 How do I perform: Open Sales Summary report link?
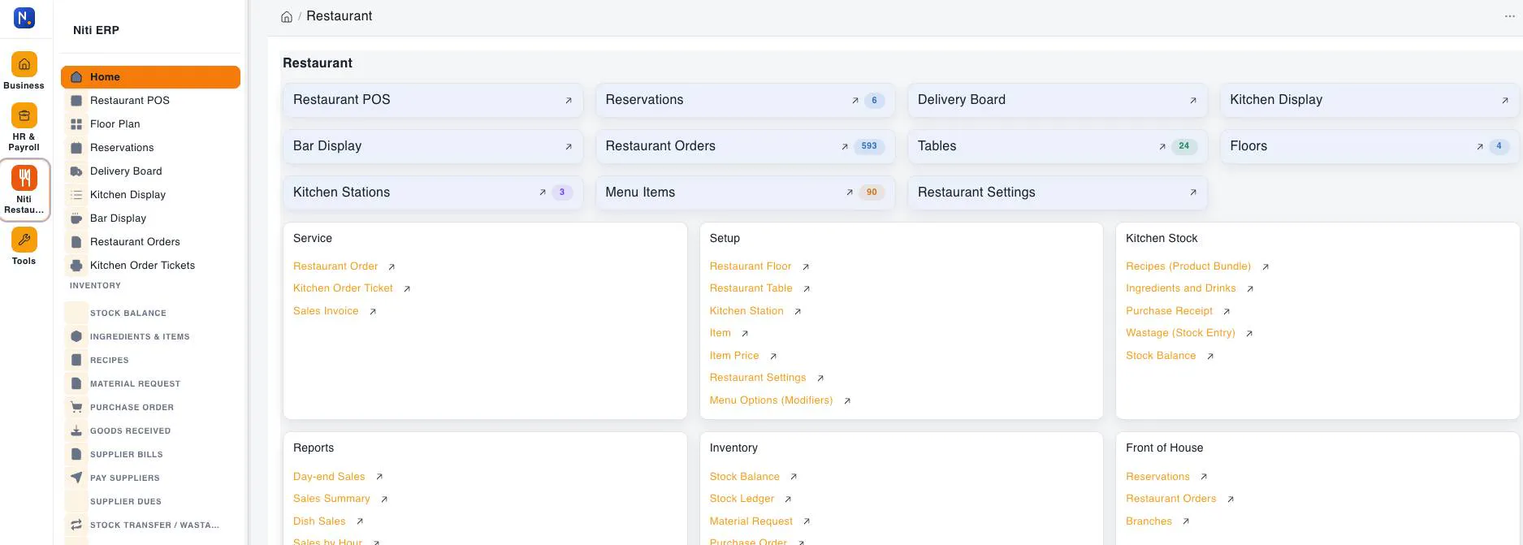[x=331, y=499]
